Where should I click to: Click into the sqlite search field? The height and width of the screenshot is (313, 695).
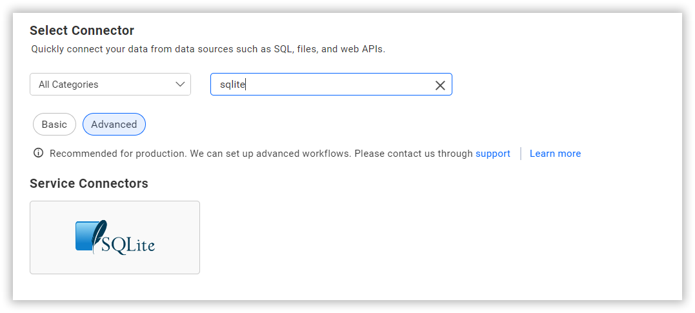pos(331,85)
